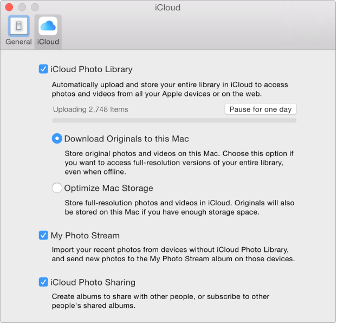This screenshot has height=324, width=337.
Task: Click the iCloud Photo Library label text
Action: (91, 69)
